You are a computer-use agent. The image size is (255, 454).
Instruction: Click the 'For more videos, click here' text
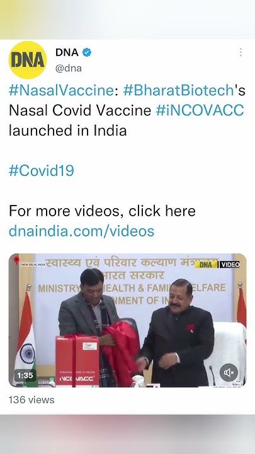click(102, 211)
